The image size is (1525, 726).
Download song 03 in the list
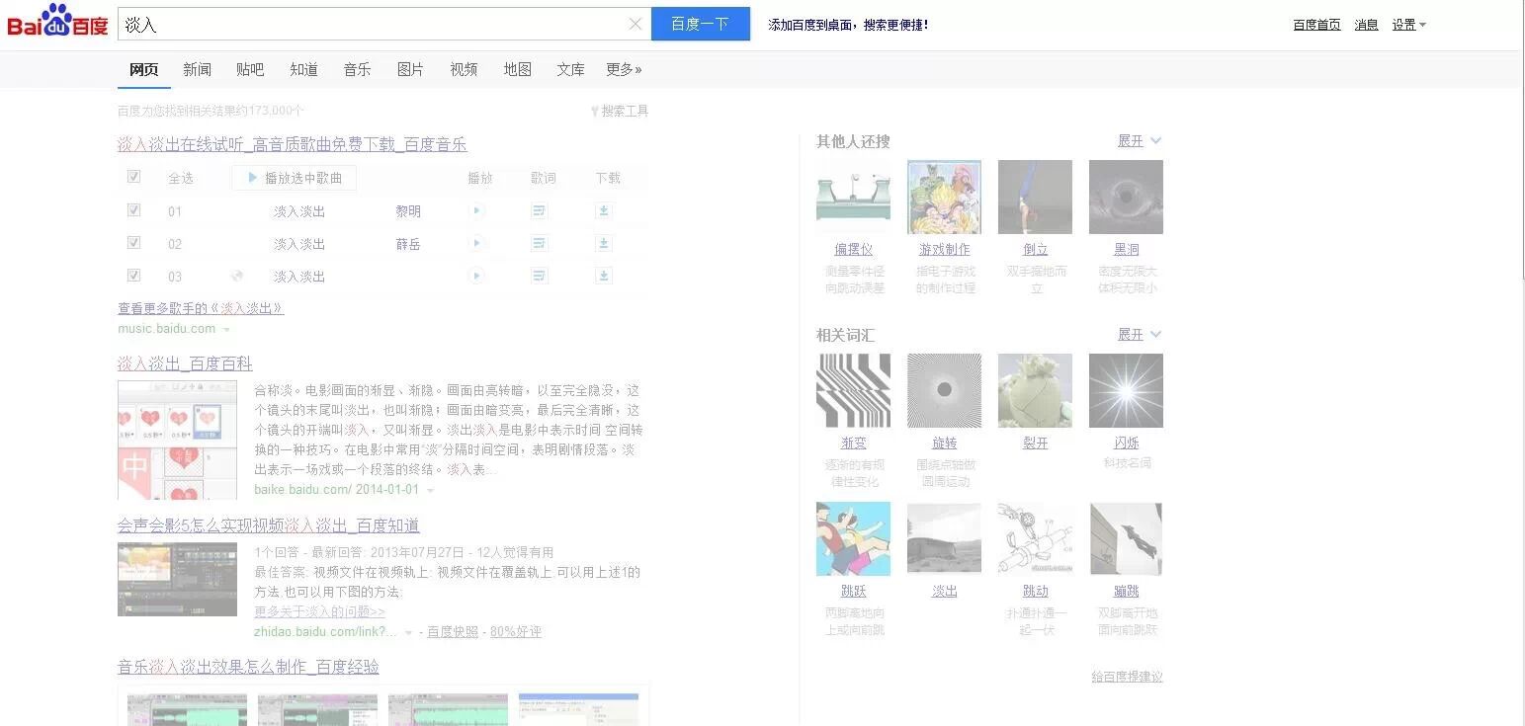[x=604, y=276]
